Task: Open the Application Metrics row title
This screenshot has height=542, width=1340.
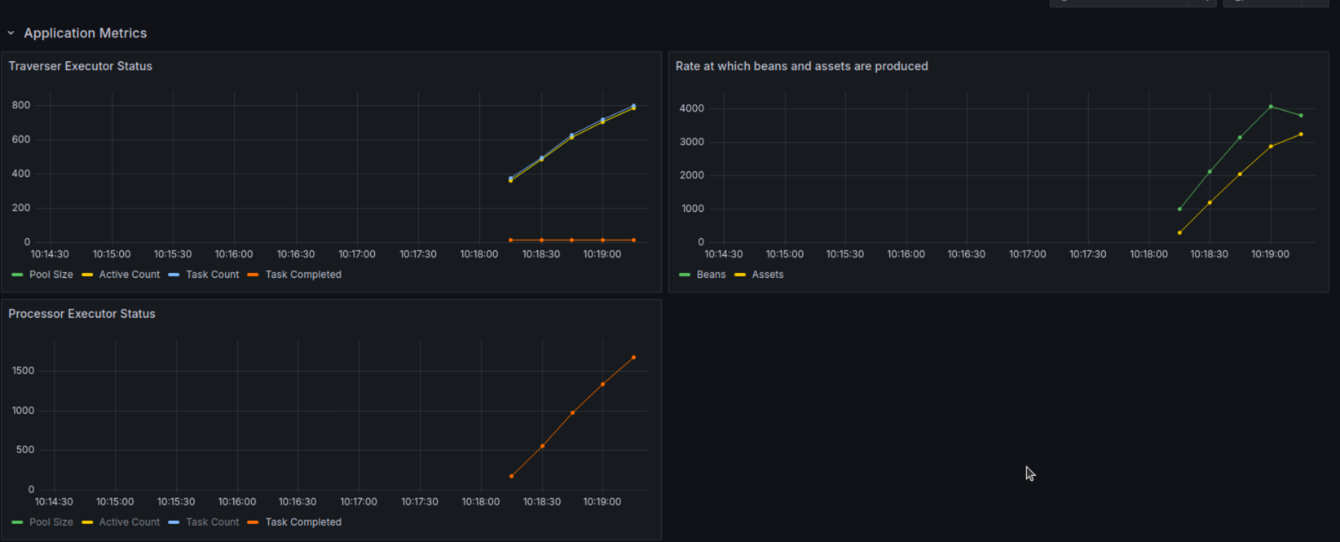Action: [86, 33]
